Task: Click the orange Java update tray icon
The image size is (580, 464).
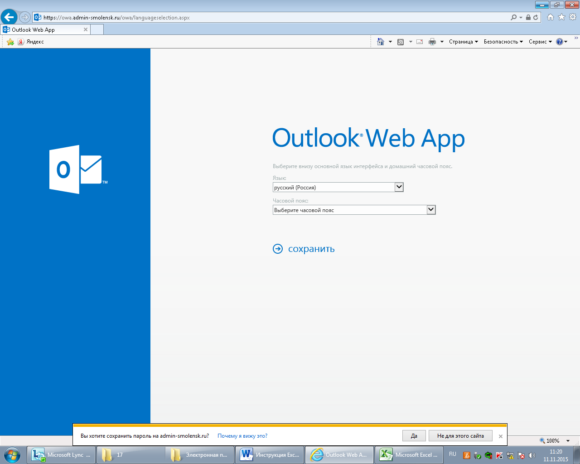Action: (467, 456)
